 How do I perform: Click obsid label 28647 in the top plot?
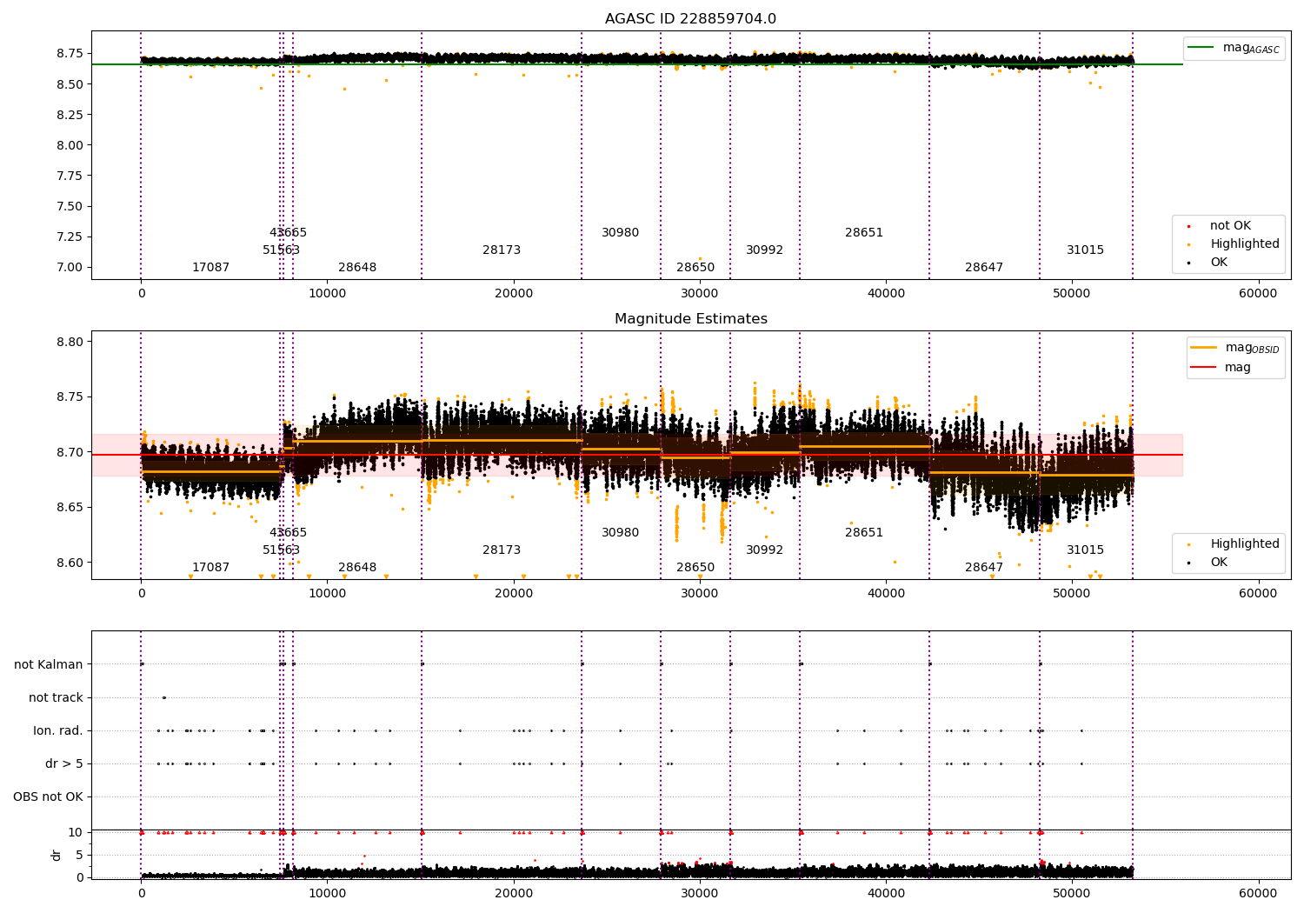[x=984, y=268]
